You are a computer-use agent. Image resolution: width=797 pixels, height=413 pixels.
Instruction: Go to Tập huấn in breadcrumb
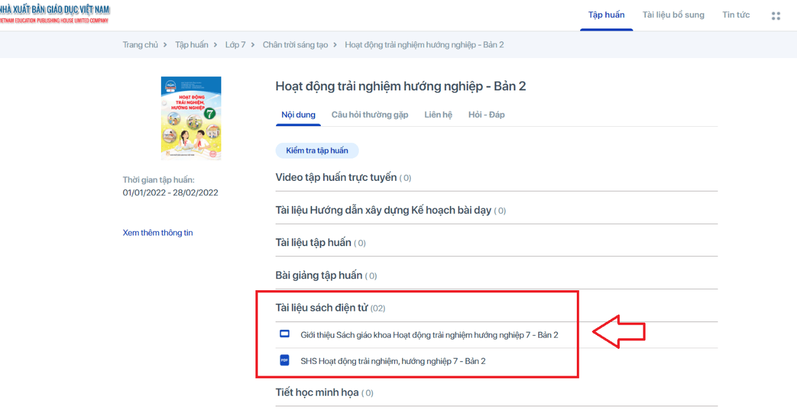click(x=192, y=45)
